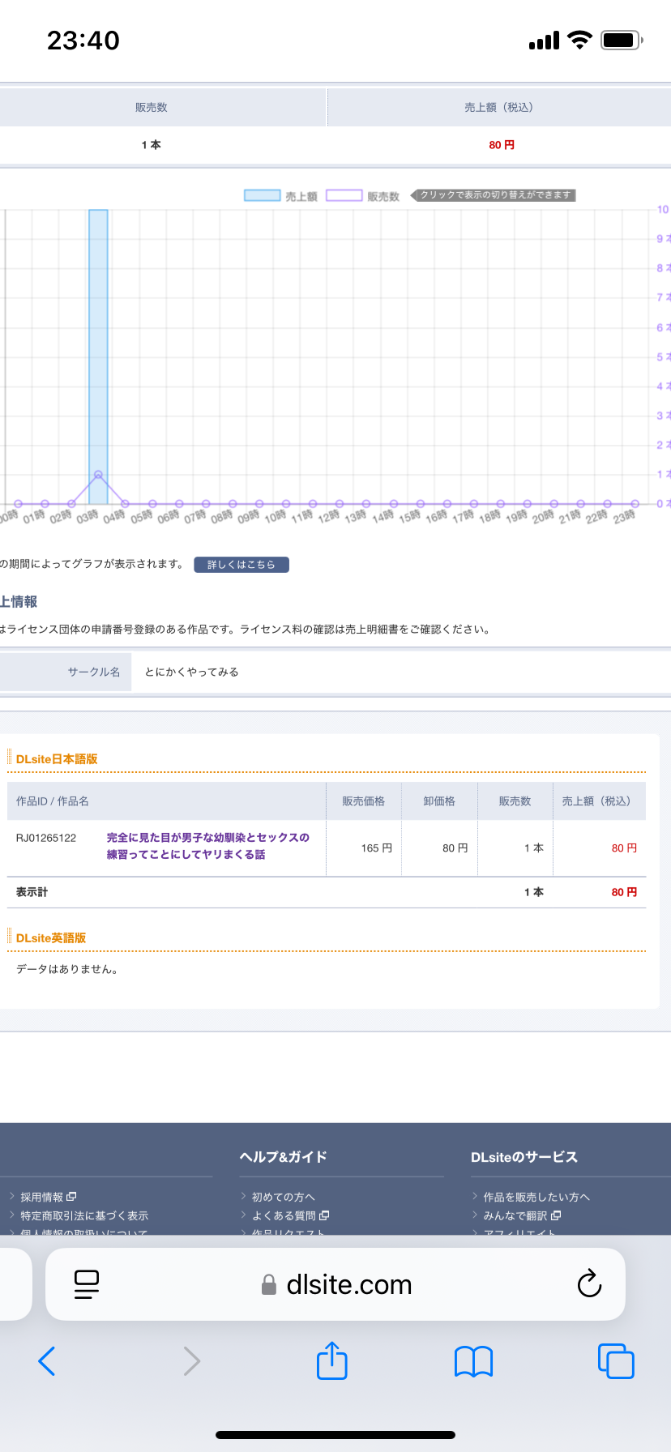Screen dimensions: 671x1452
Task: Expand the 特定商取引法に基づく表示 chevron
Action: (x=12, y=1215)
